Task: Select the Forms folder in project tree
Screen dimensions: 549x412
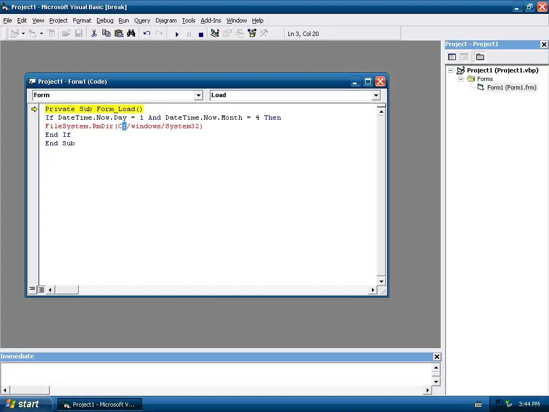Action: [485, 79]
